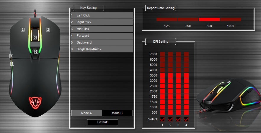Click the angled mouse product image
The image size is (261, 133).
pos(229,96)
